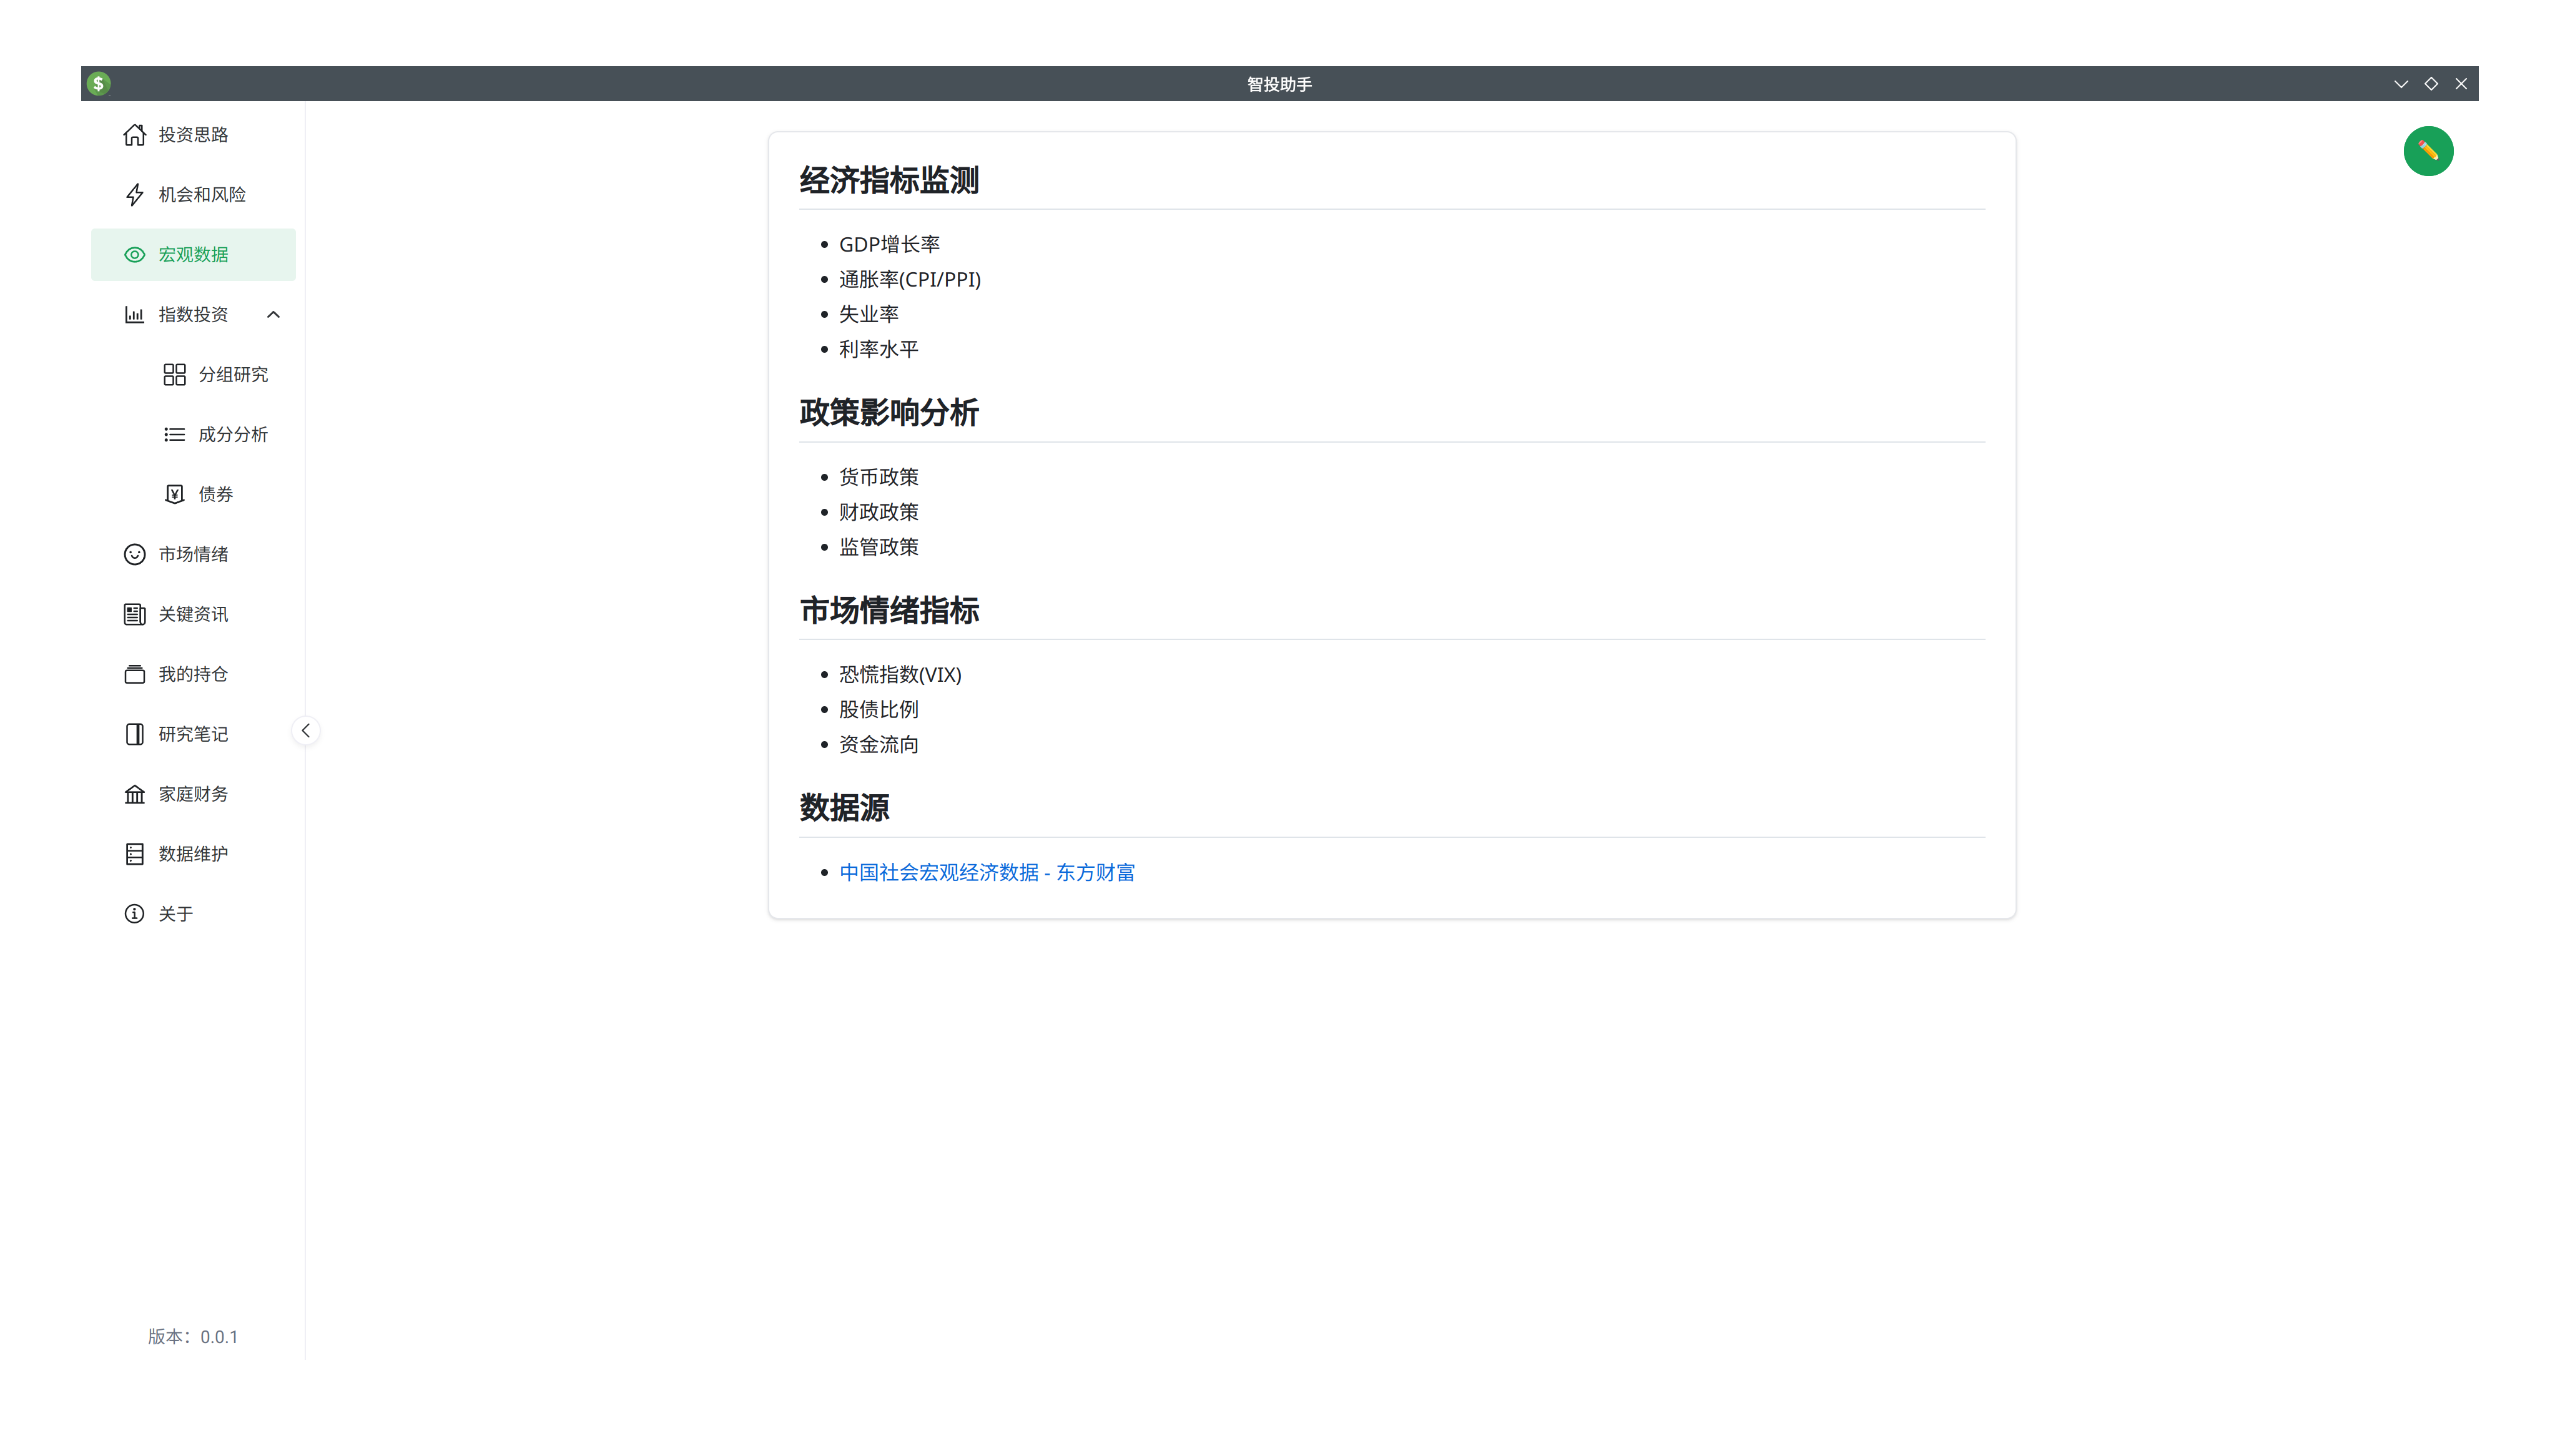Click the bank building icon for 家庭财务
This screenshot has width=2560, height=1456.
point(134,794)
